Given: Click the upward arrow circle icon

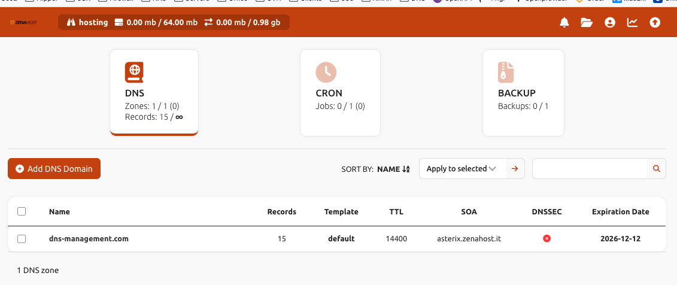Looking at the screenshot, I should point(655,23).
